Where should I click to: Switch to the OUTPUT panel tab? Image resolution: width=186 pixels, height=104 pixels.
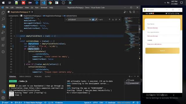(48, 77)
